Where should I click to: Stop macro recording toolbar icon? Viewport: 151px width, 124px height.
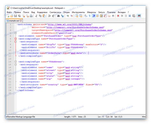click(122, 16)
